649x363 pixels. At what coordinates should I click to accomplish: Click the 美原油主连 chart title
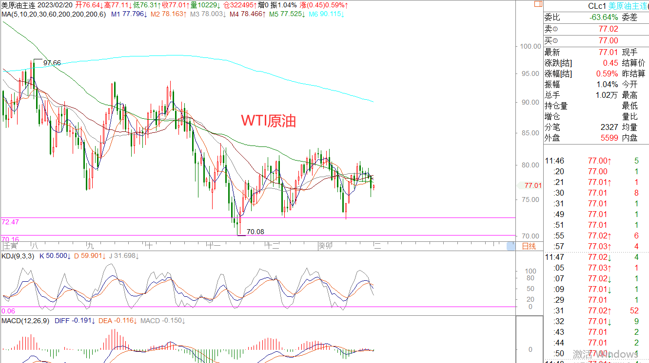click(x=18, y=5)
